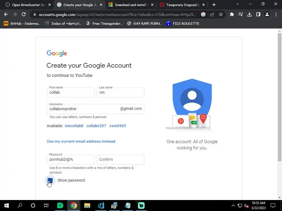Expand the tab search chevron
Viewport: 282px width, 211px height.
(x=238, y=4)
